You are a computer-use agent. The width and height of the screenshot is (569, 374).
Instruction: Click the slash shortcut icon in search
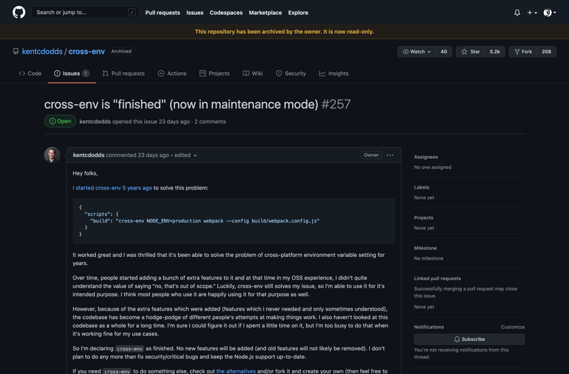click(x=131, y=12)
